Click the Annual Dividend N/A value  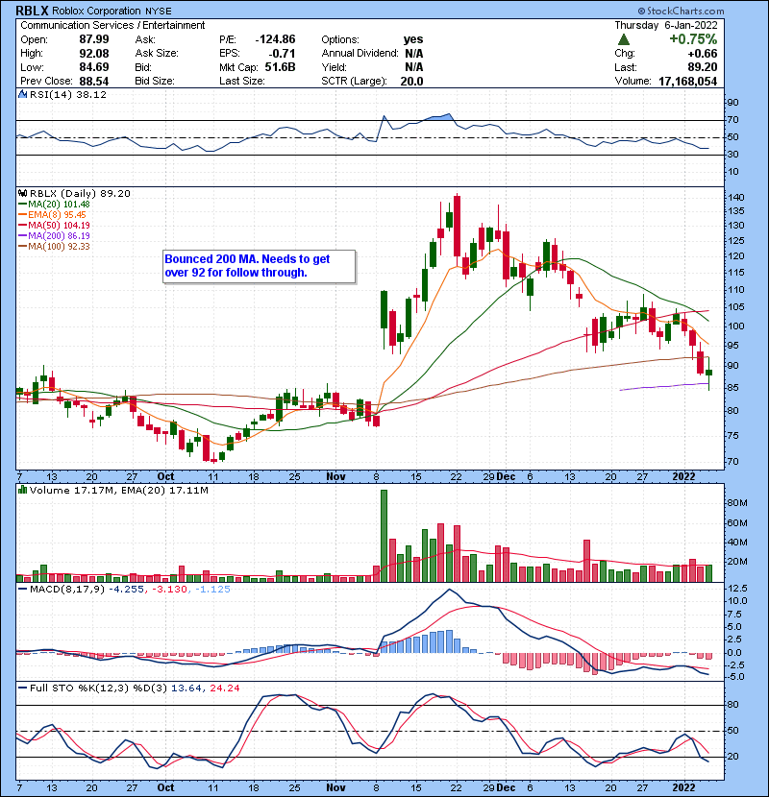click(413, 54)
